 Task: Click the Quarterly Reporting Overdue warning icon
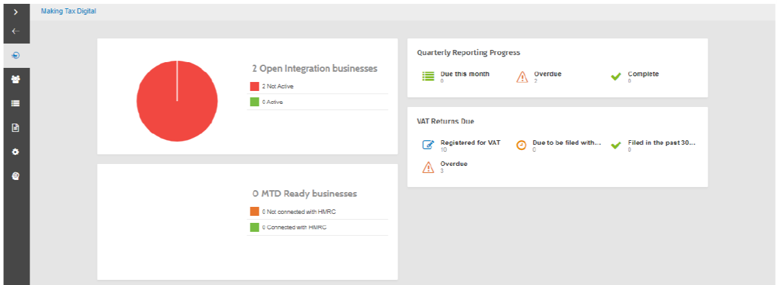[x=522, y=77]
